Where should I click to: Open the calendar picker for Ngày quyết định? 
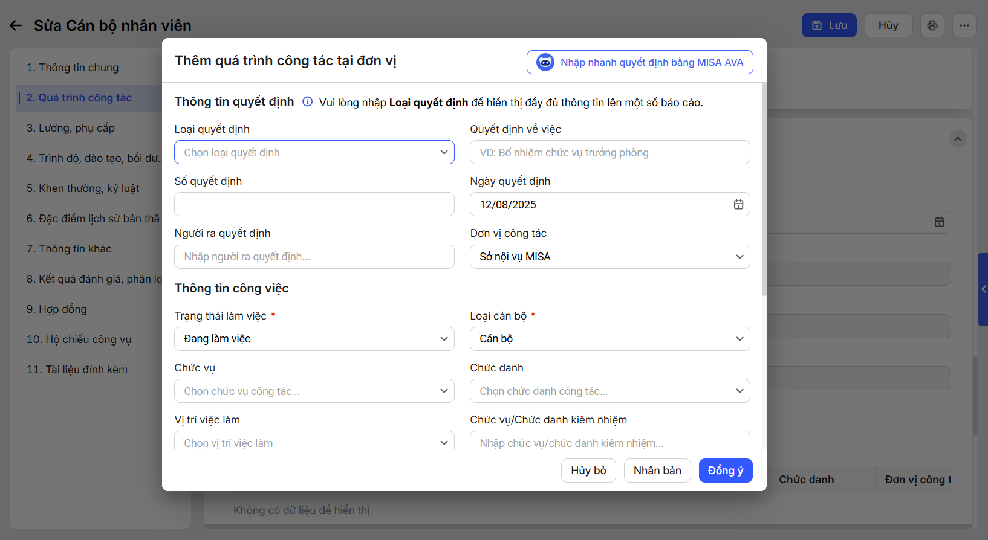point(738,204)
